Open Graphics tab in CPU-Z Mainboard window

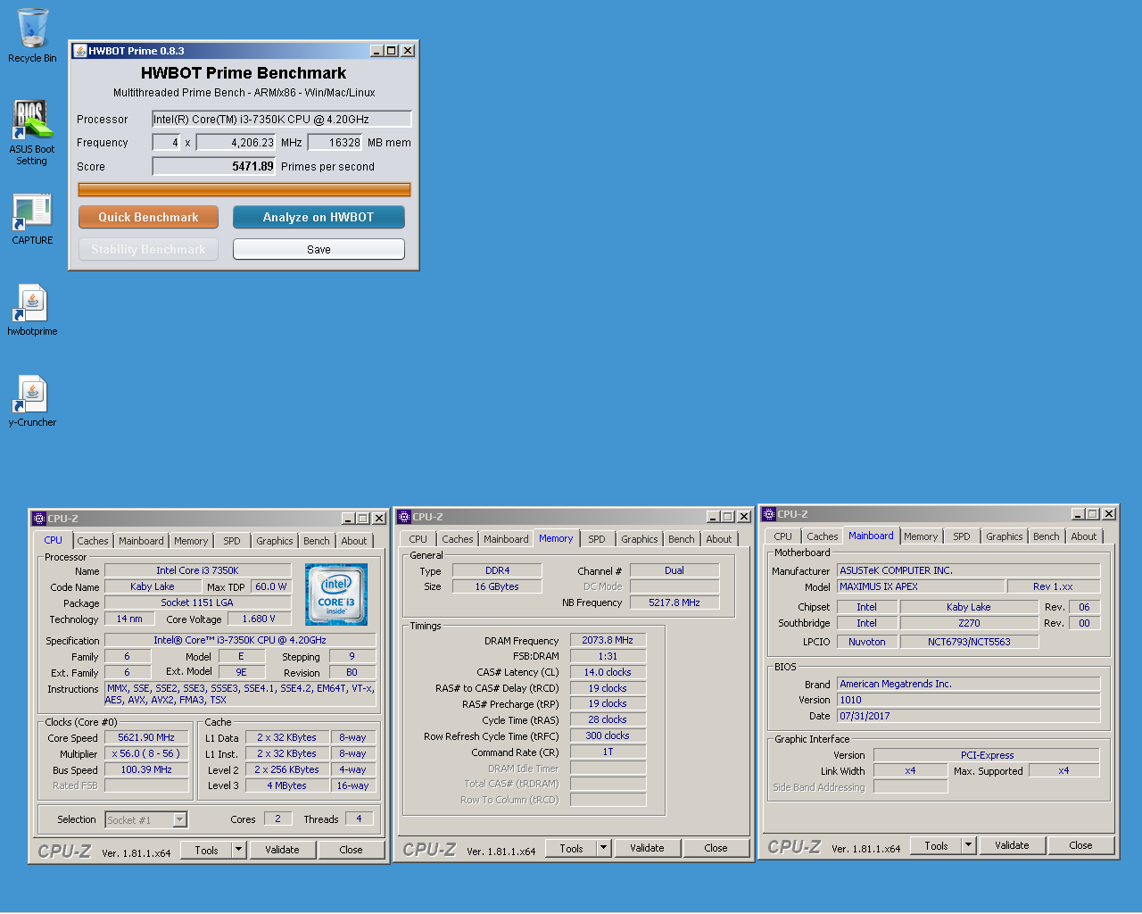click(x=1004, y=536)
